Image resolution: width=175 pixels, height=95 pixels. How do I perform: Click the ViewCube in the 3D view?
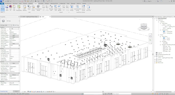pos(144,27)
